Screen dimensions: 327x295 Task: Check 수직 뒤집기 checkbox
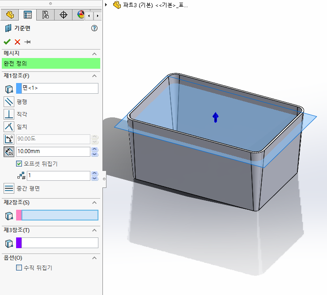[19, 267]
